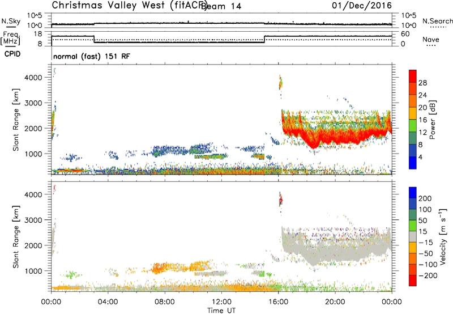Image resolution: width=453 pixels, height=314 pixels.
Task: Click the '04:00' time axis tick label
Action: (108, 302)
